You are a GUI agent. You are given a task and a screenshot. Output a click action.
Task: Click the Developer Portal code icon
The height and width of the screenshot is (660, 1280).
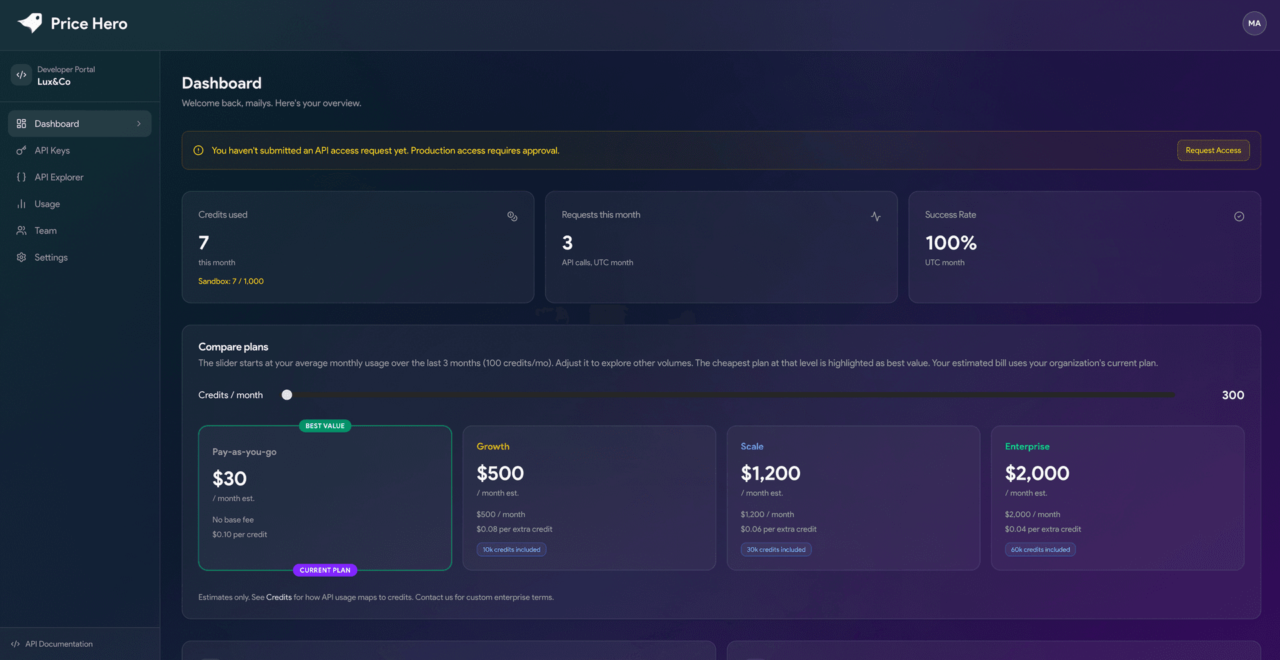tap(21, 75)
